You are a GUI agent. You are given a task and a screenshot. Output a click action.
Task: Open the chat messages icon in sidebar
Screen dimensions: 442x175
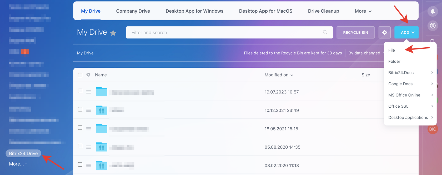pos(433,26)
